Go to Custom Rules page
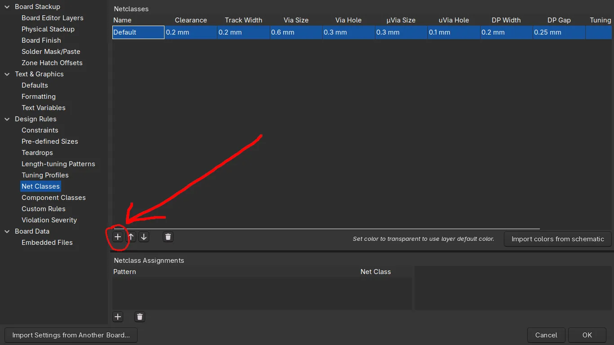This screenshot has width=614, height=345. point(44,209)
